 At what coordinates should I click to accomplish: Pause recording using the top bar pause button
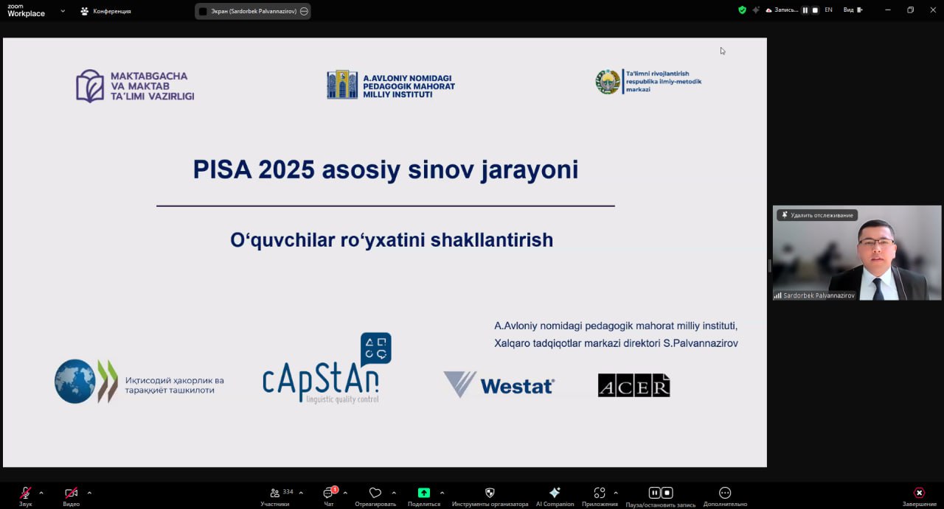tap(805, 10)
